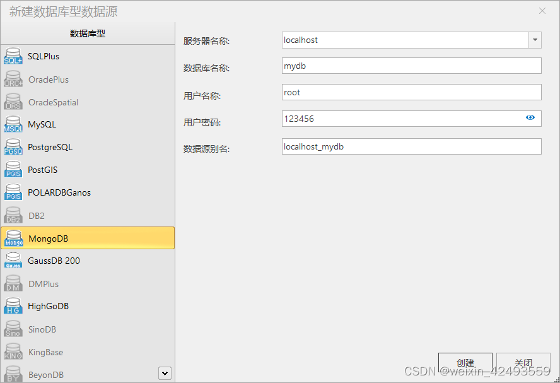Click the 数据库型 panel header
The width and height of the screenshot is (560, 383).
88,33
